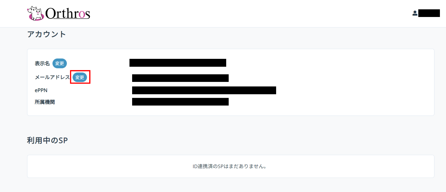Click the アカウント section heading
The height and width of the screenshot is (192, 446).
pyautogui.click(x=47, y=34)
